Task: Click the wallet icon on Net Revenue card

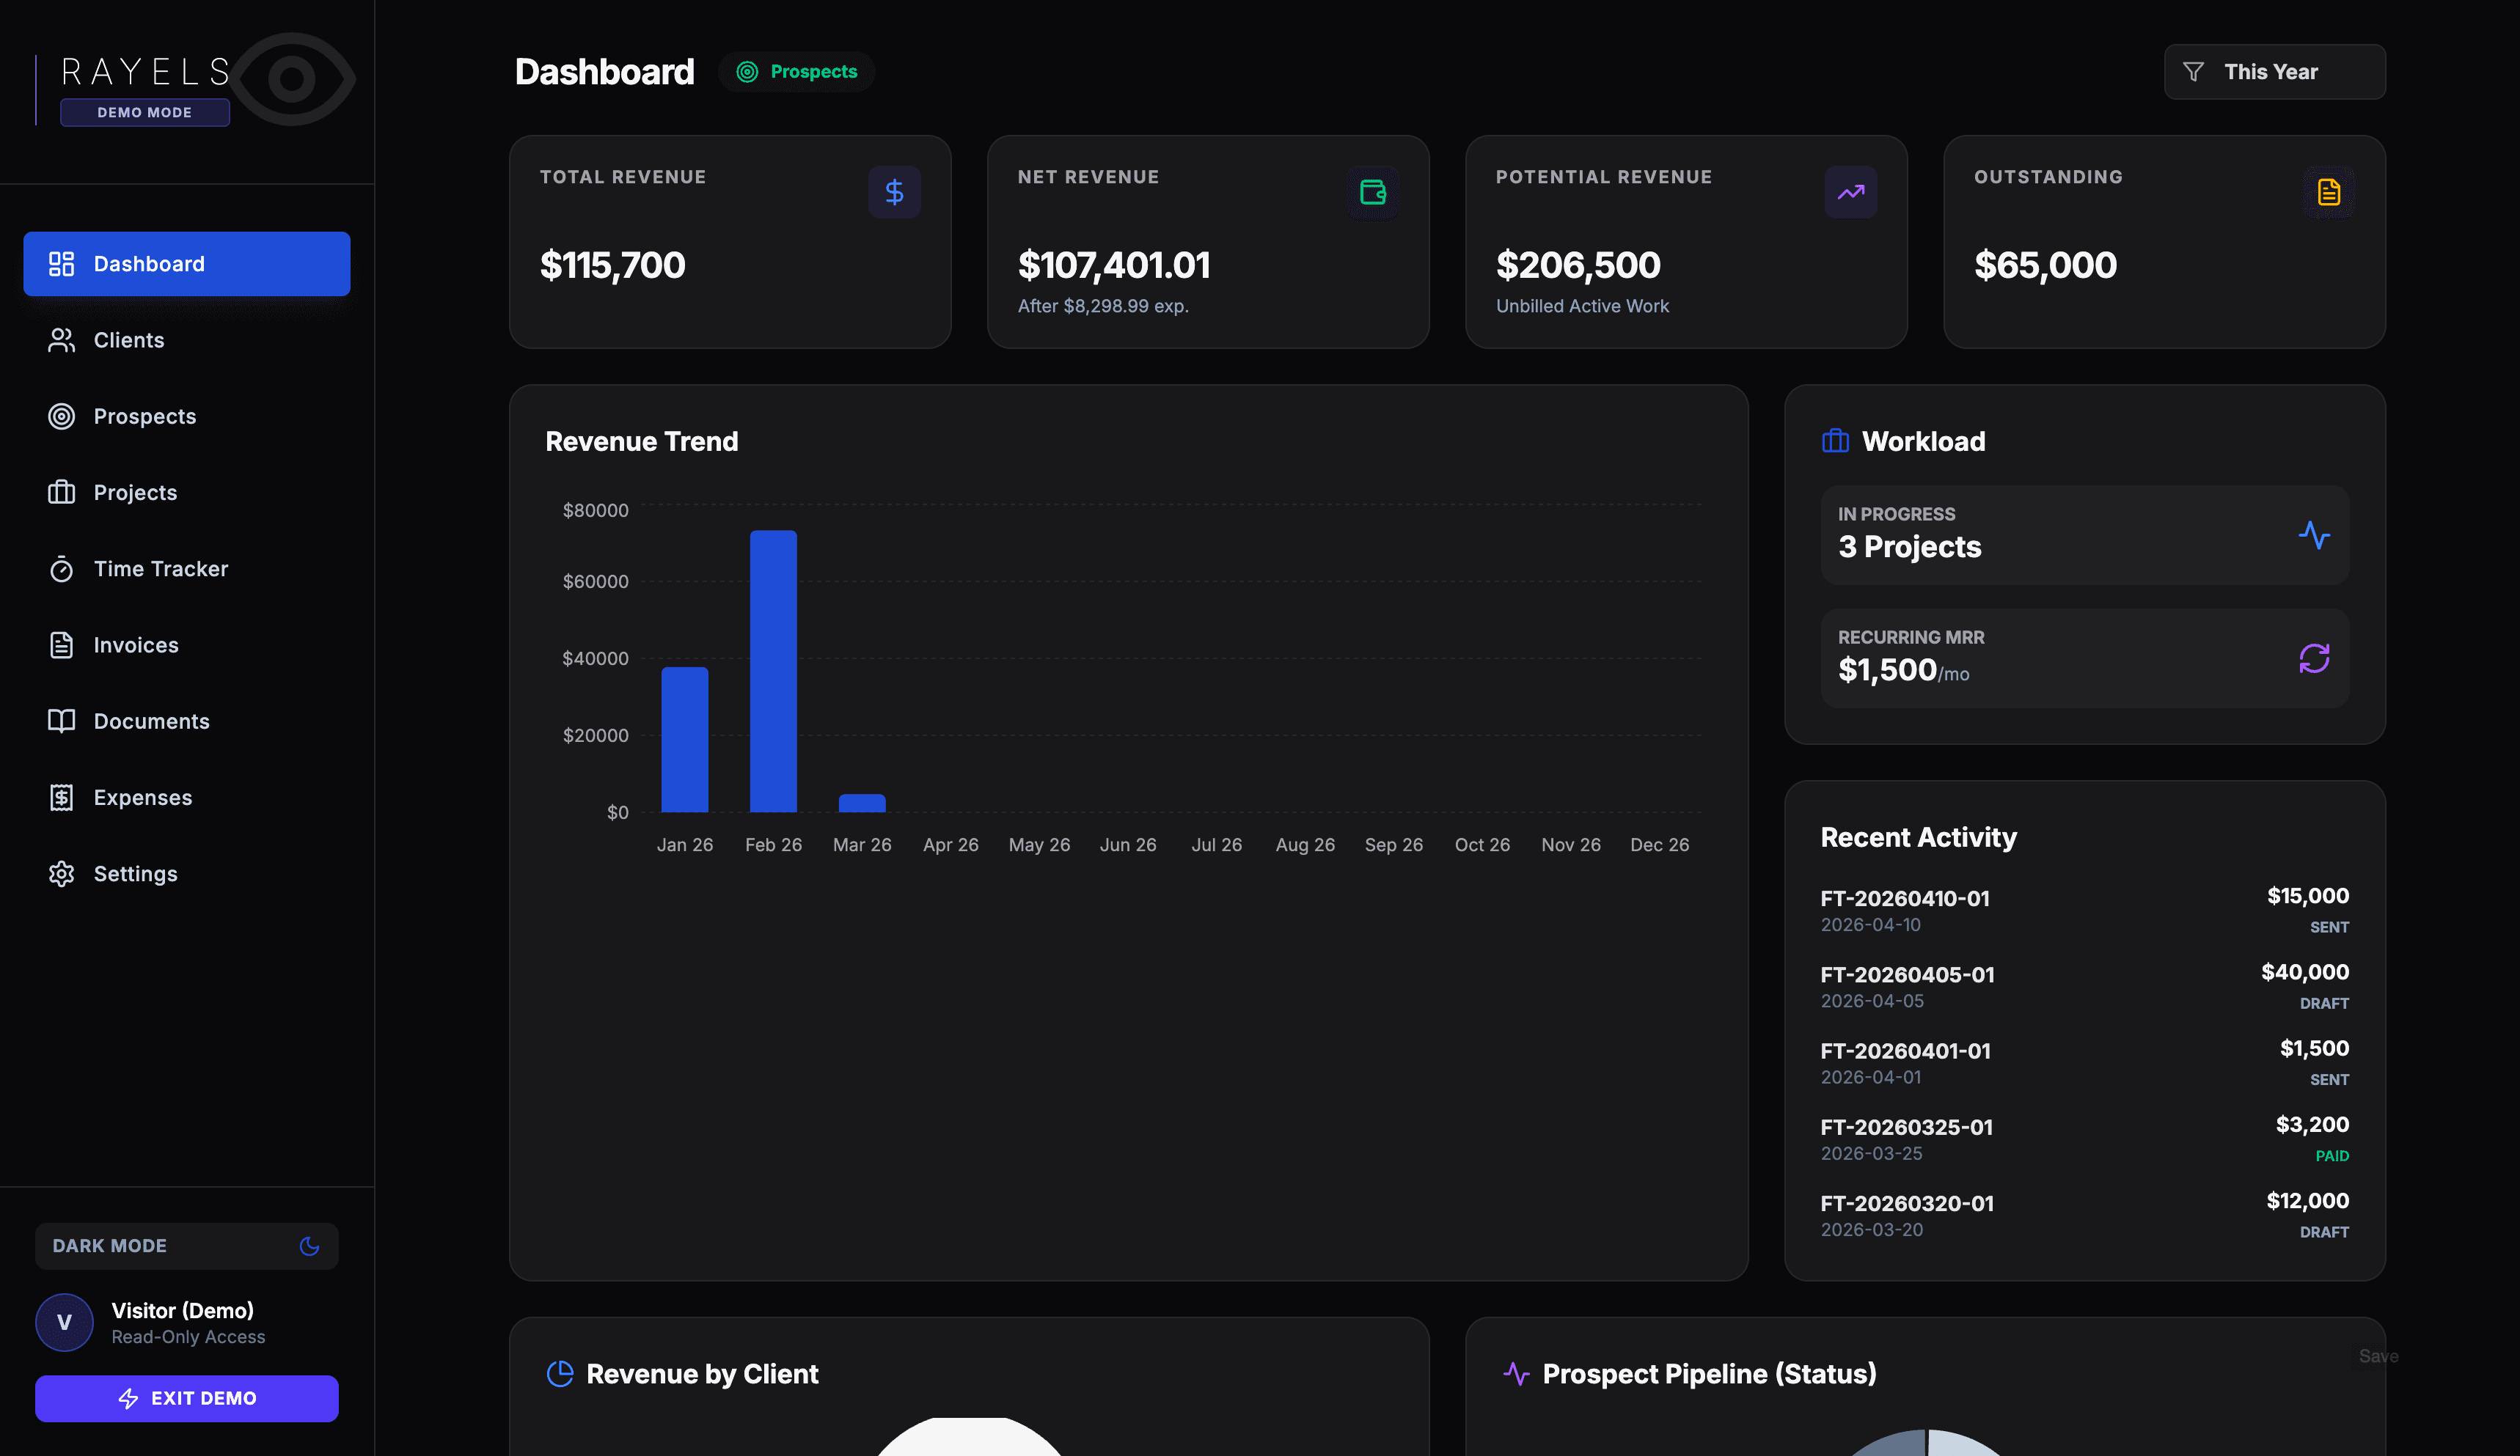Action: point(1372,192)
